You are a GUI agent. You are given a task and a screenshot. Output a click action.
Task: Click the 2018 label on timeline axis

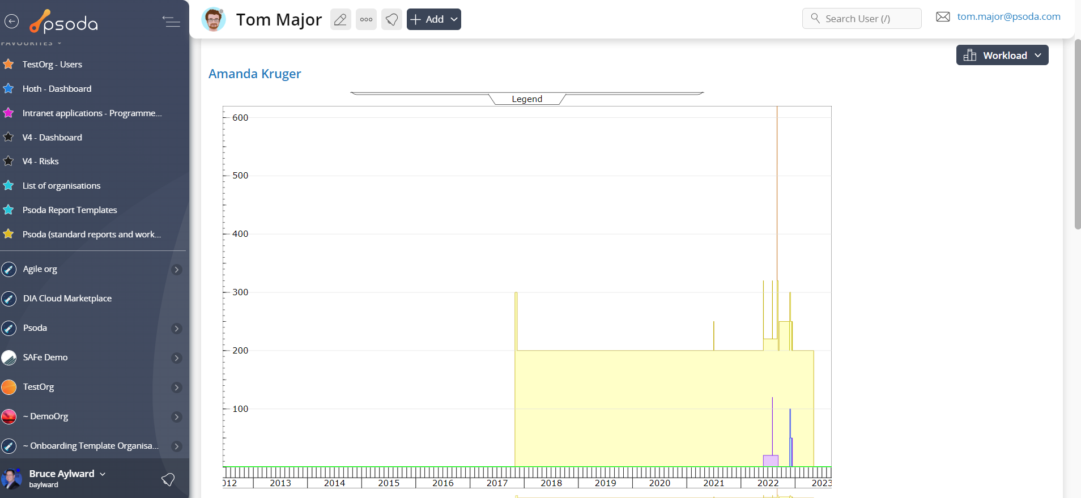pos(551,483)
